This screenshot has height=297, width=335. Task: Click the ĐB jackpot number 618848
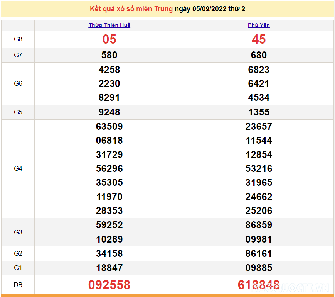click(259, 285)
